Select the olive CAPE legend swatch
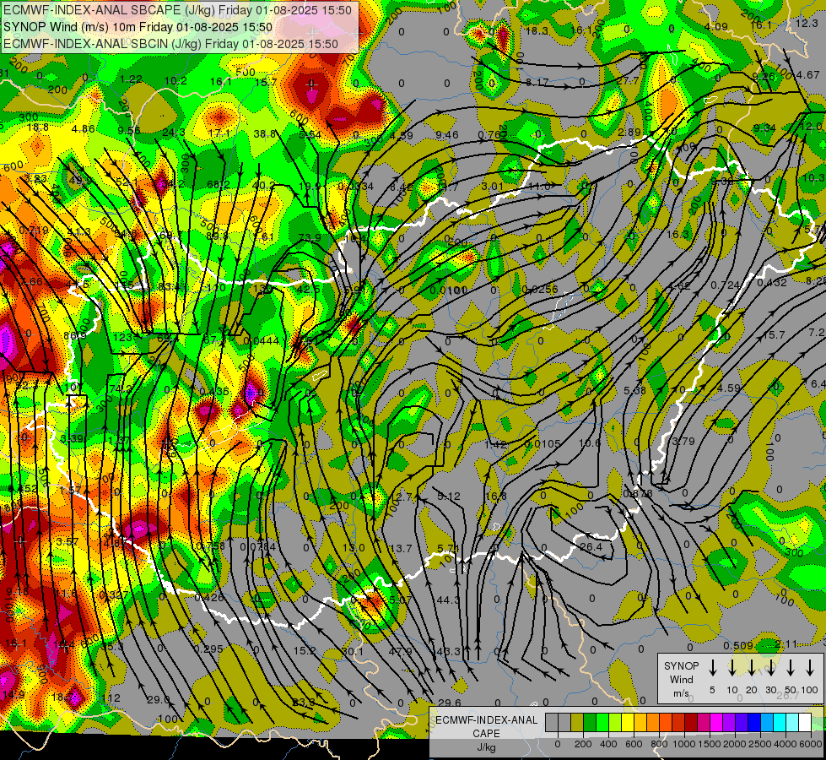 tap(577, 723)
